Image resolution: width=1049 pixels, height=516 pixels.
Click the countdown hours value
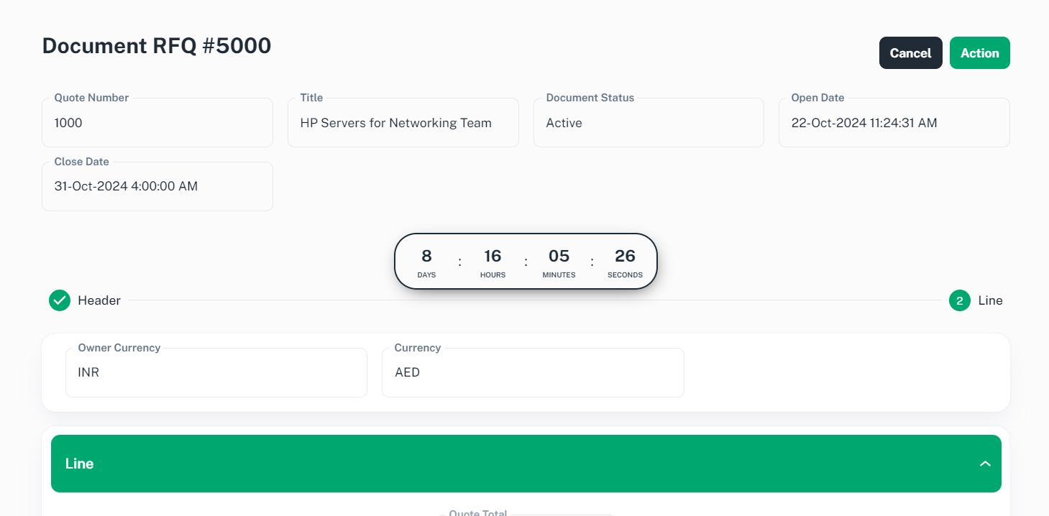493,256
